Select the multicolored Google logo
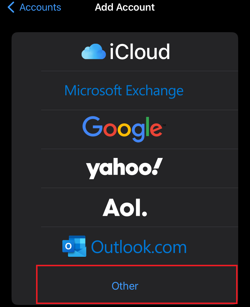Screen dimensions: 250x307 (x=124, y=129)
